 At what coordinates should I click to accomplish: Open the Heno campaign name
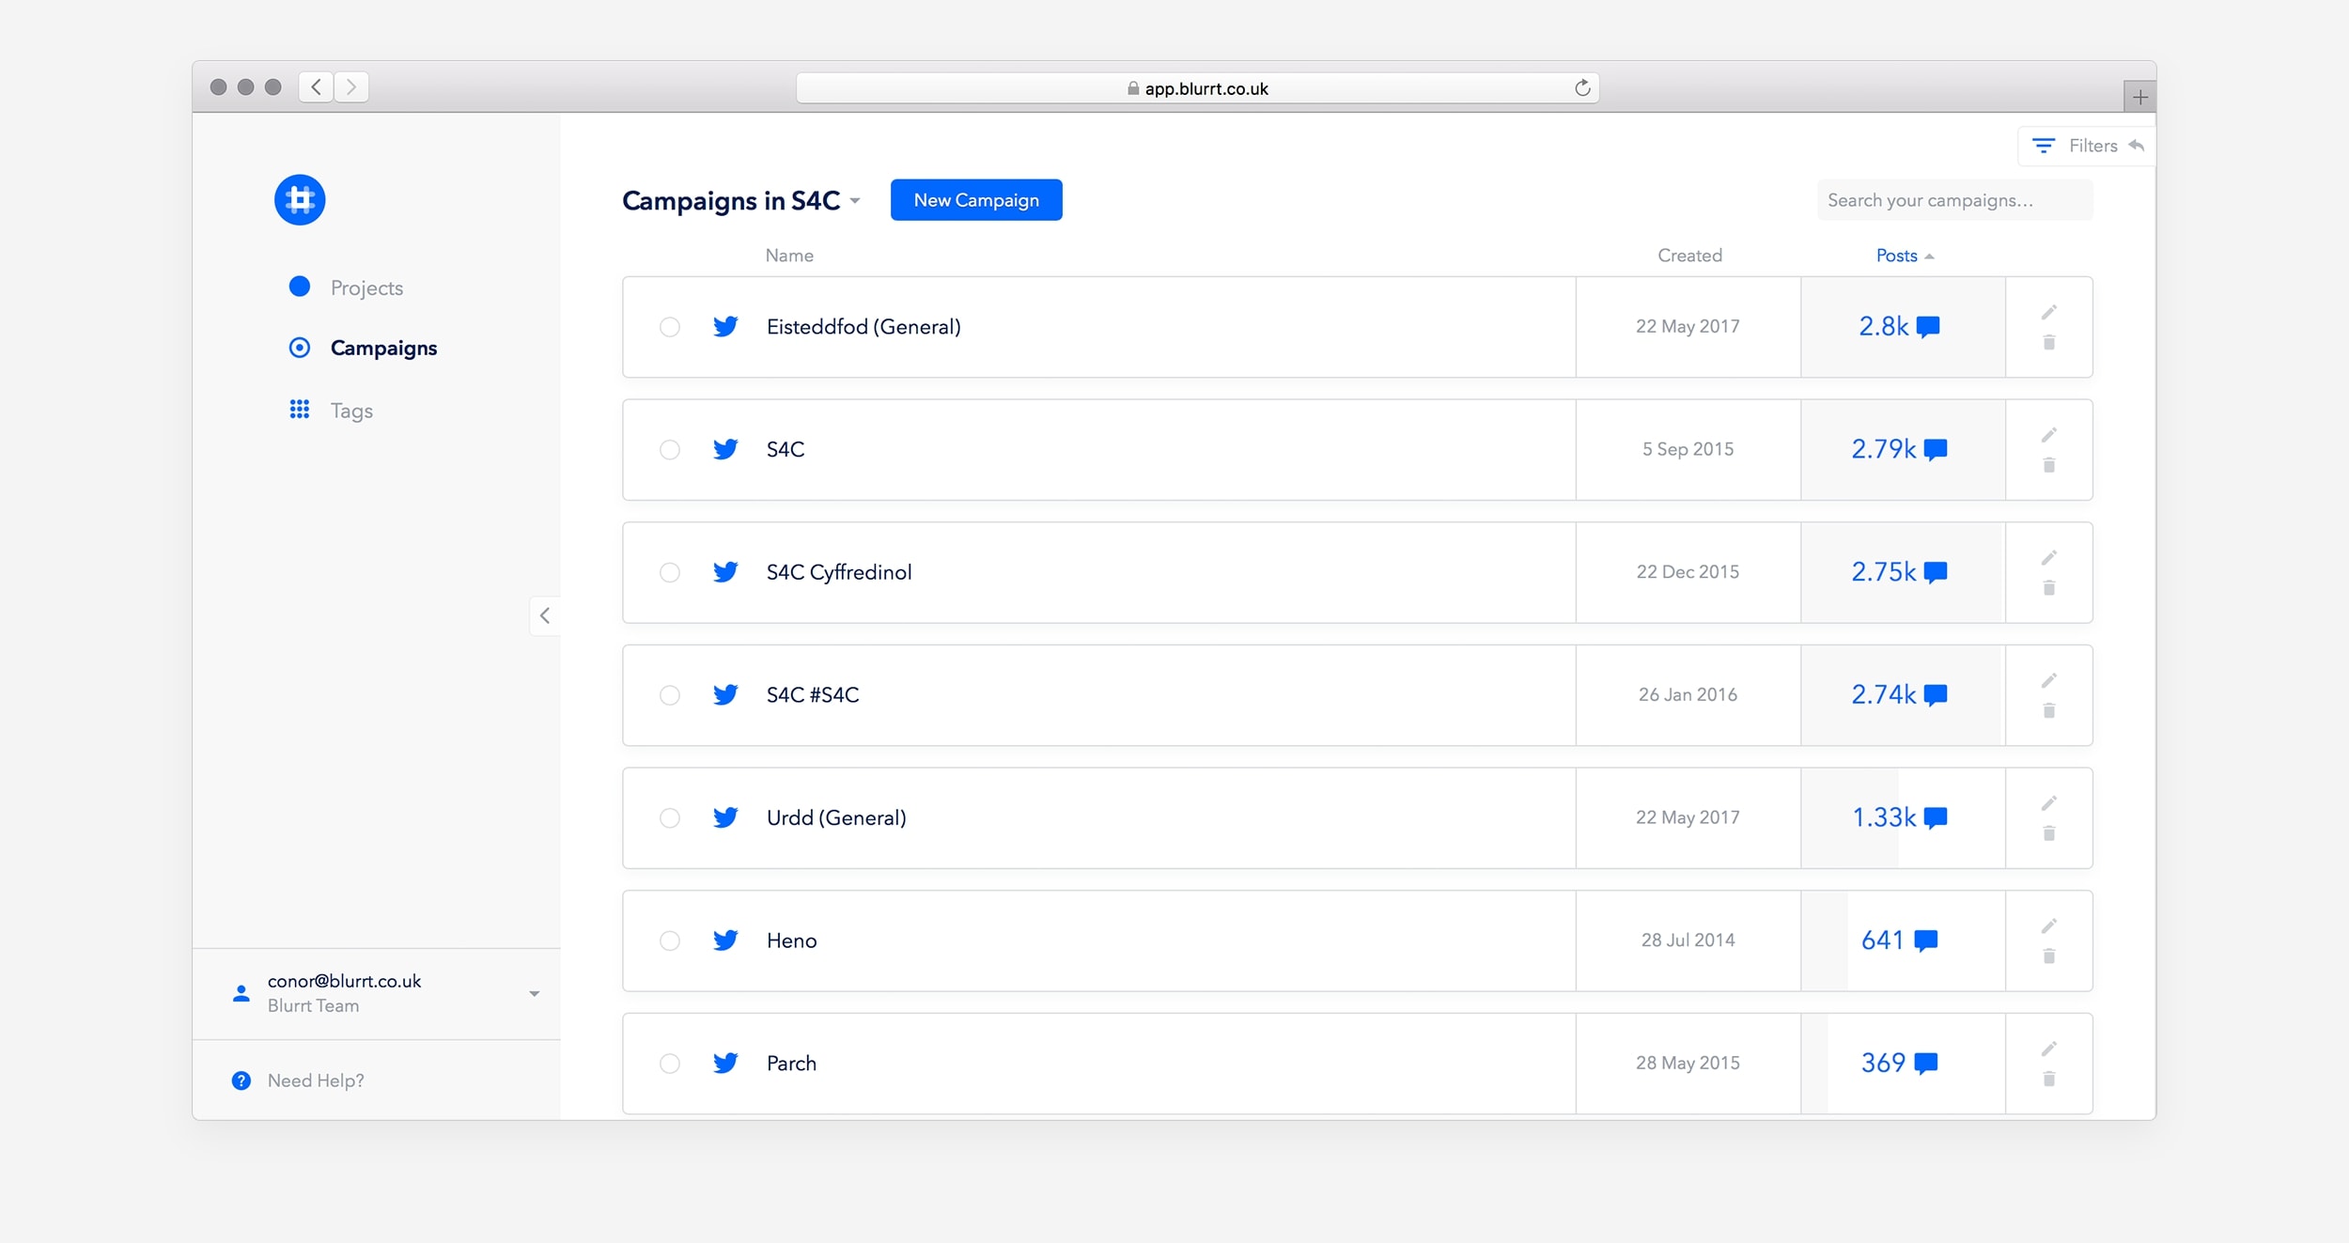point(791,940)
